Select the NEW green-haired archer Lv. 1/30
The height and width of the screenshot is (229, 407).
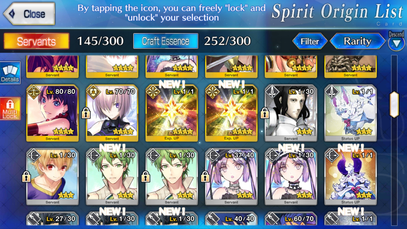click(112, 177)
